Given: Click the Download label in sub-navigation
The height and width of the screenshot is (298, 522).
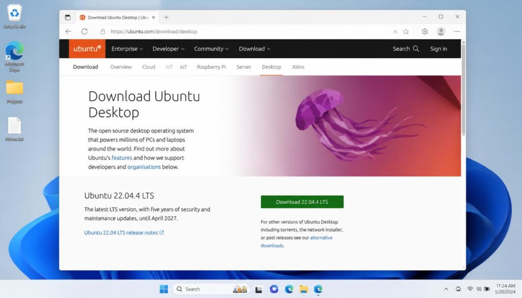Looking at the screenshot, I should tap(86, 67).
